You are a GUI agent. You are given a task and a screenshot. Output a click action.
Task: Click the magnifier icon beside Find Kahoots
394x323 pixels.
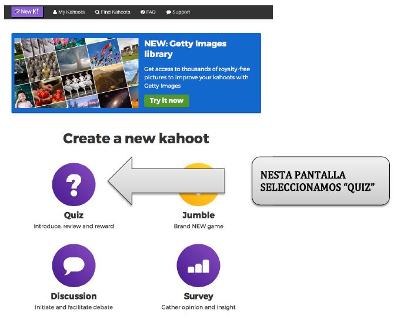97,12
